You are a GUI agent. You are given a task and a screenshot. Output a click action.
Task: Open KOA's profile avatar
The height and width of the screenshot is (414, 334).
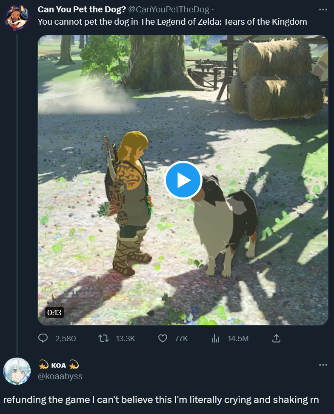(17, 371)
